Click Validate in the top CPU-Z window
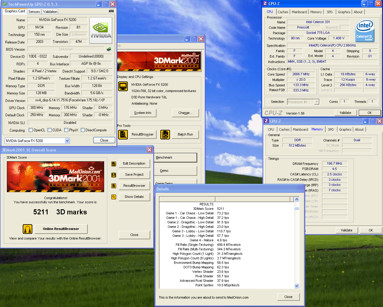Image resolution: width=383 pixels, height=307 pixels. click(x=345, y=113)
